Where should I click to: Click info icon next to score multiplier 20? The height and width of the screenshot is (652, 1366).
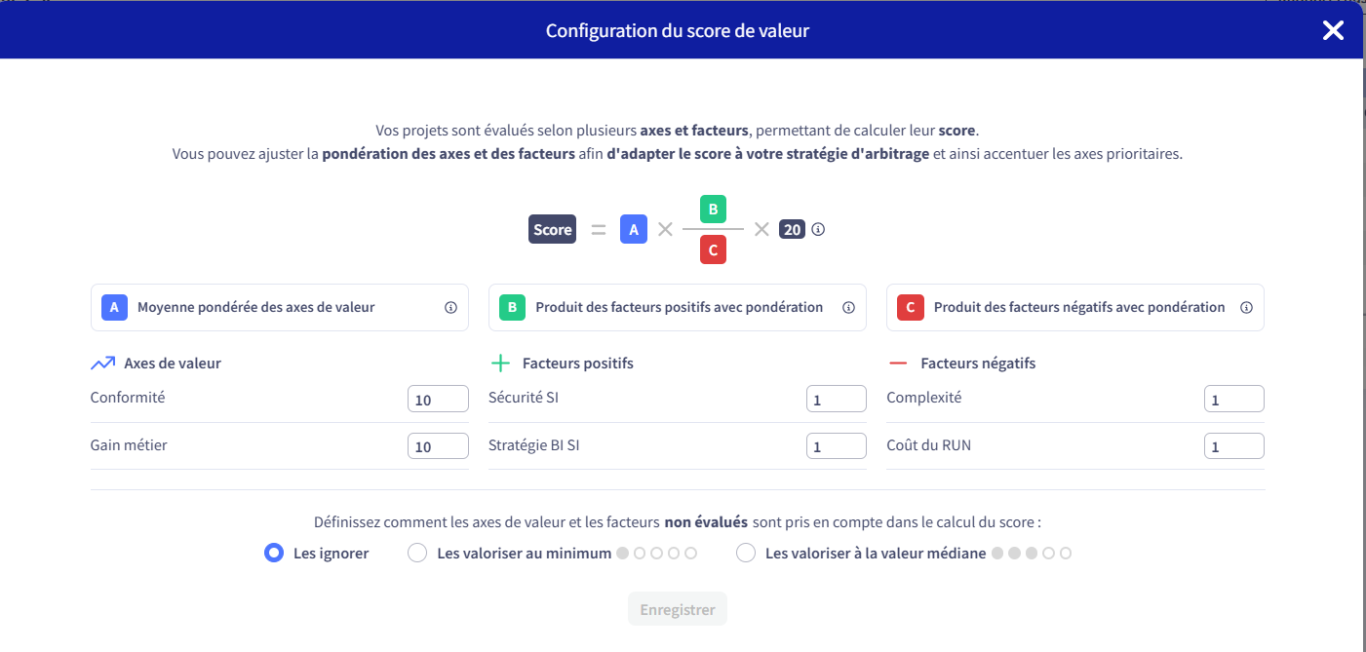(818, 230)
